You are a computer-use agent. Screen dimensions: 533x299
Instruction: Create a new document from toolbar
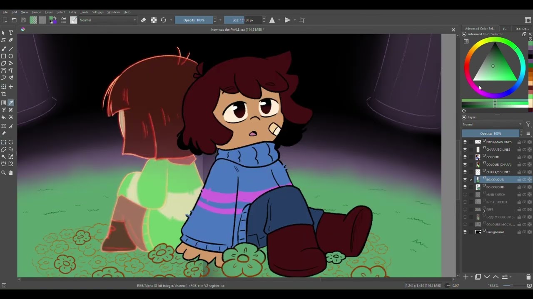point(5,20)
